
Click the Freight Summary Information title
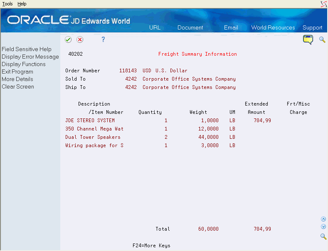(197, 54)
